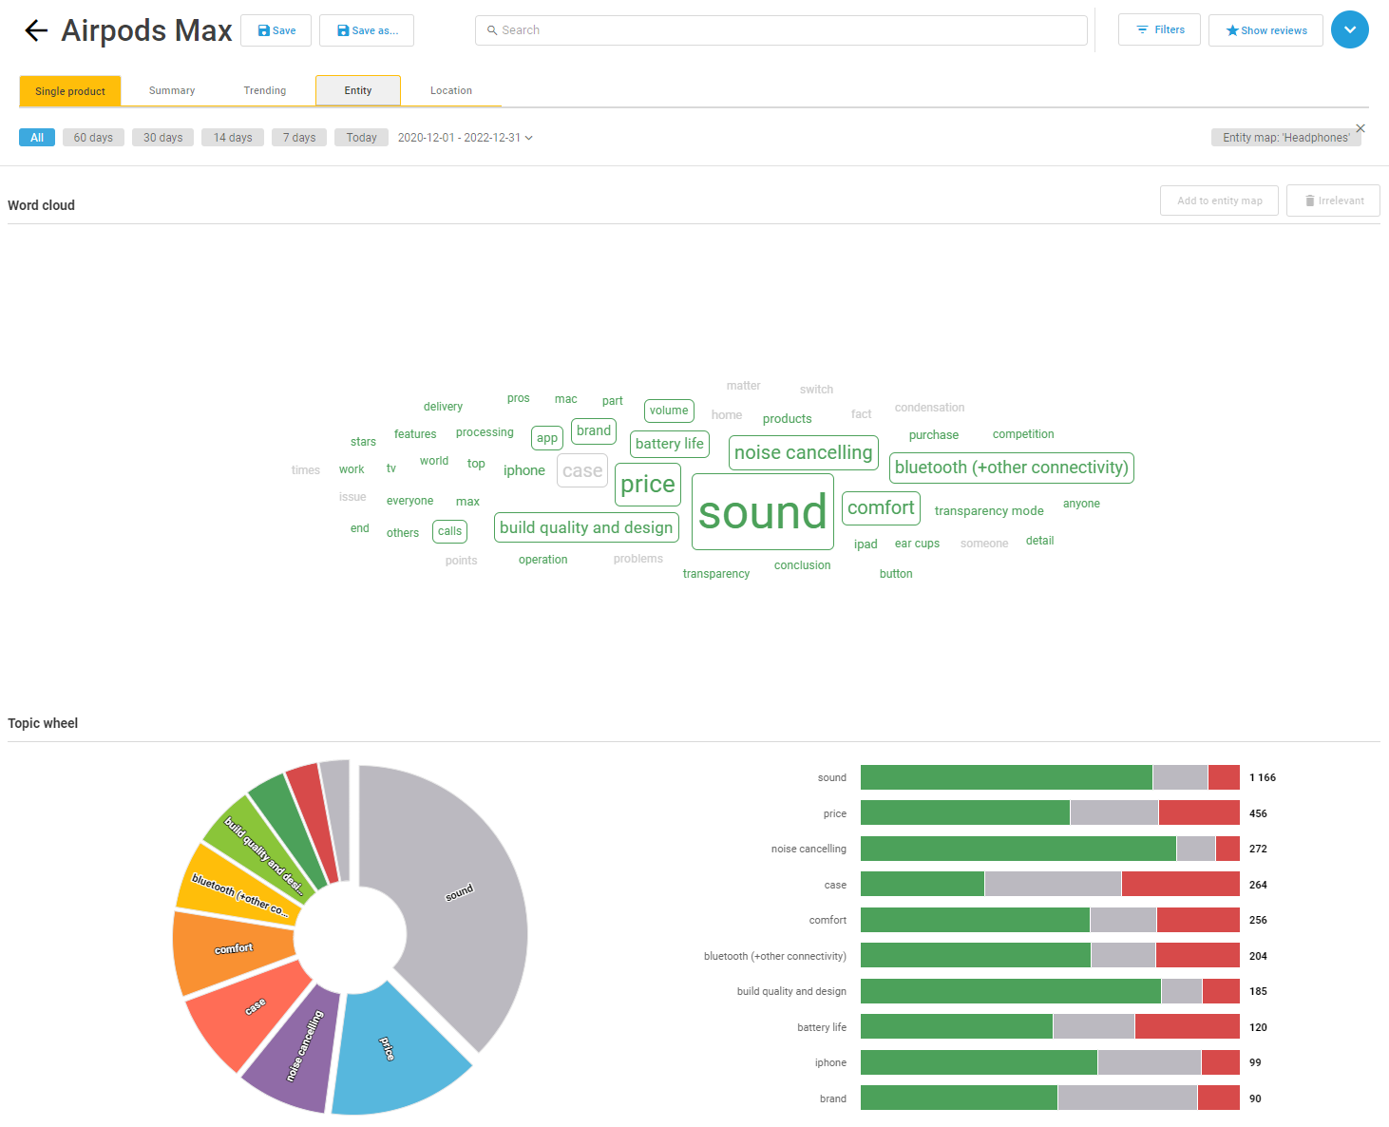Select 'build quality and design' in word cloud

click(x=586, y=528)
